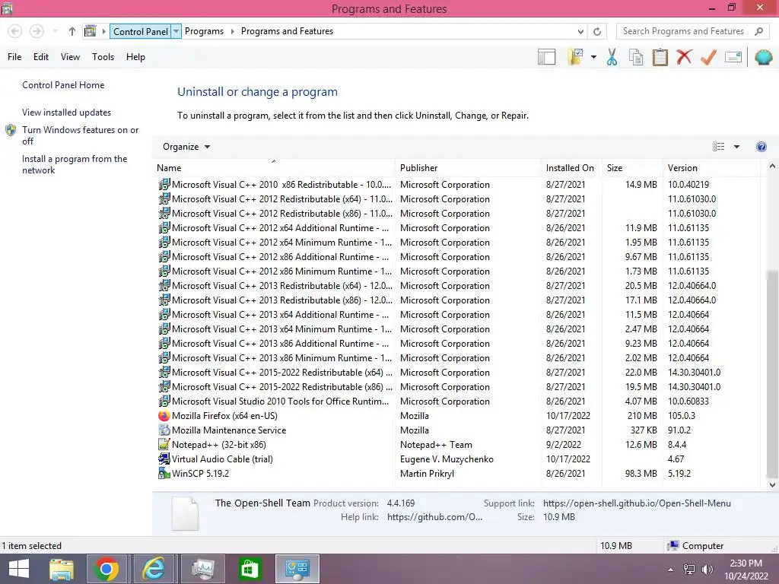This screenshot has height=584, width=779.
Task: Open dropdown arrow next to folder toolbar icon
Action: pyautogui.click(x=593, y=57)
